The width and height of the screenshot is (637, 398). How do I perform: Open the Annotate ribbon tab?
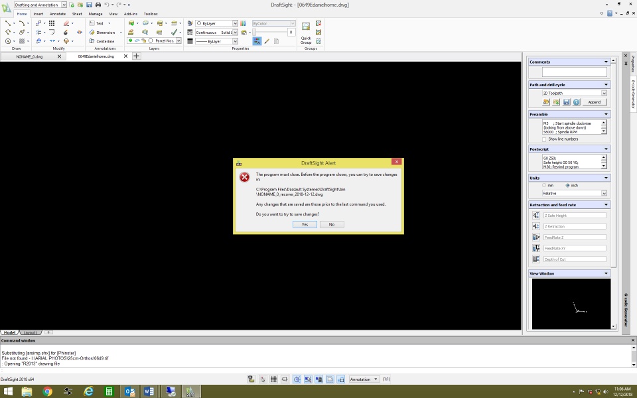pyautogui.click(x=58, y=14)
